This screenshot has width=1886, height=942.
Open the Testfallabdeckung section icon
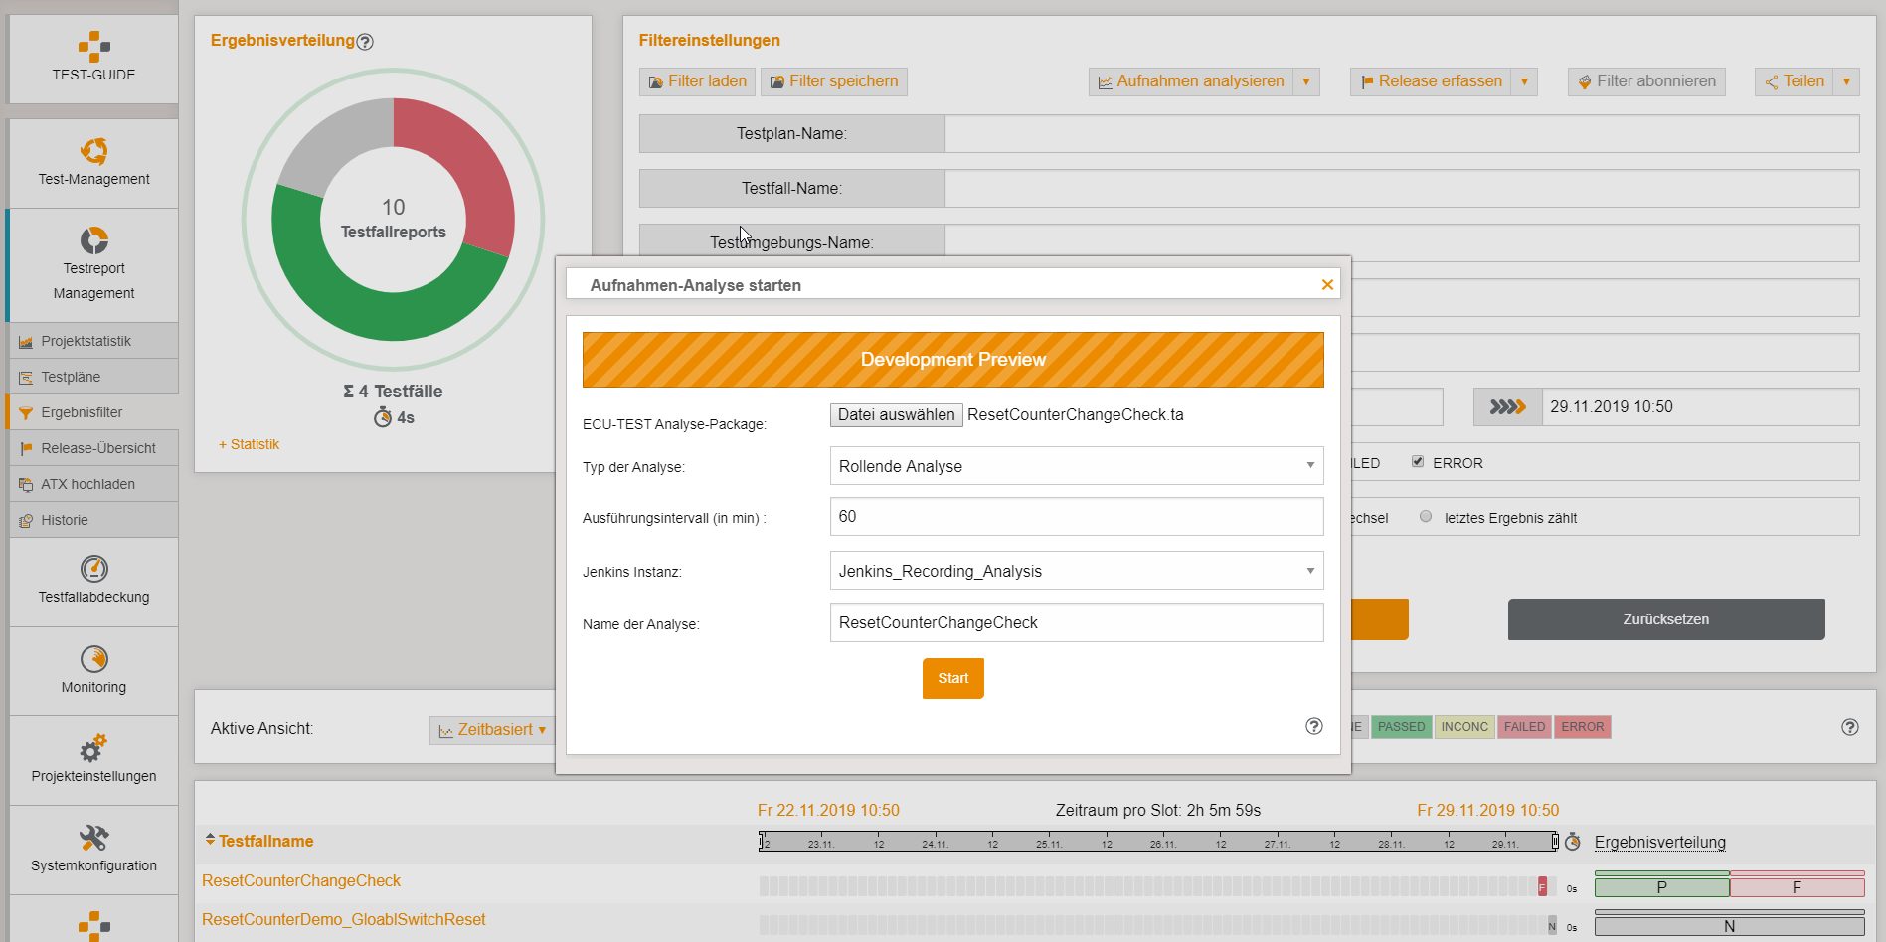[x=93, y=569]
